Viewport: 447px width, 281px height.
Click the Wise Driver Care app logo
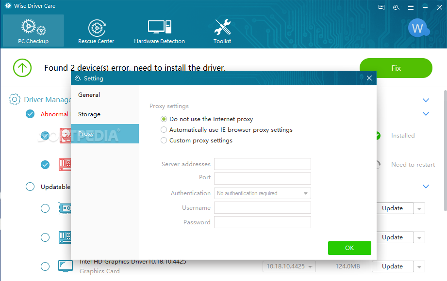(8, 6)
